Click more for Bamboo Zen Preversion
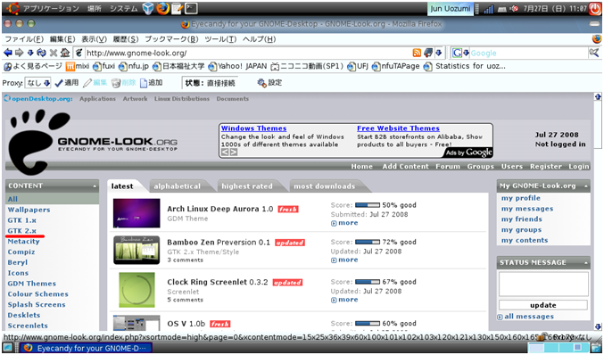The width and height of the screenshot is (604, 355). pos(344,260)
